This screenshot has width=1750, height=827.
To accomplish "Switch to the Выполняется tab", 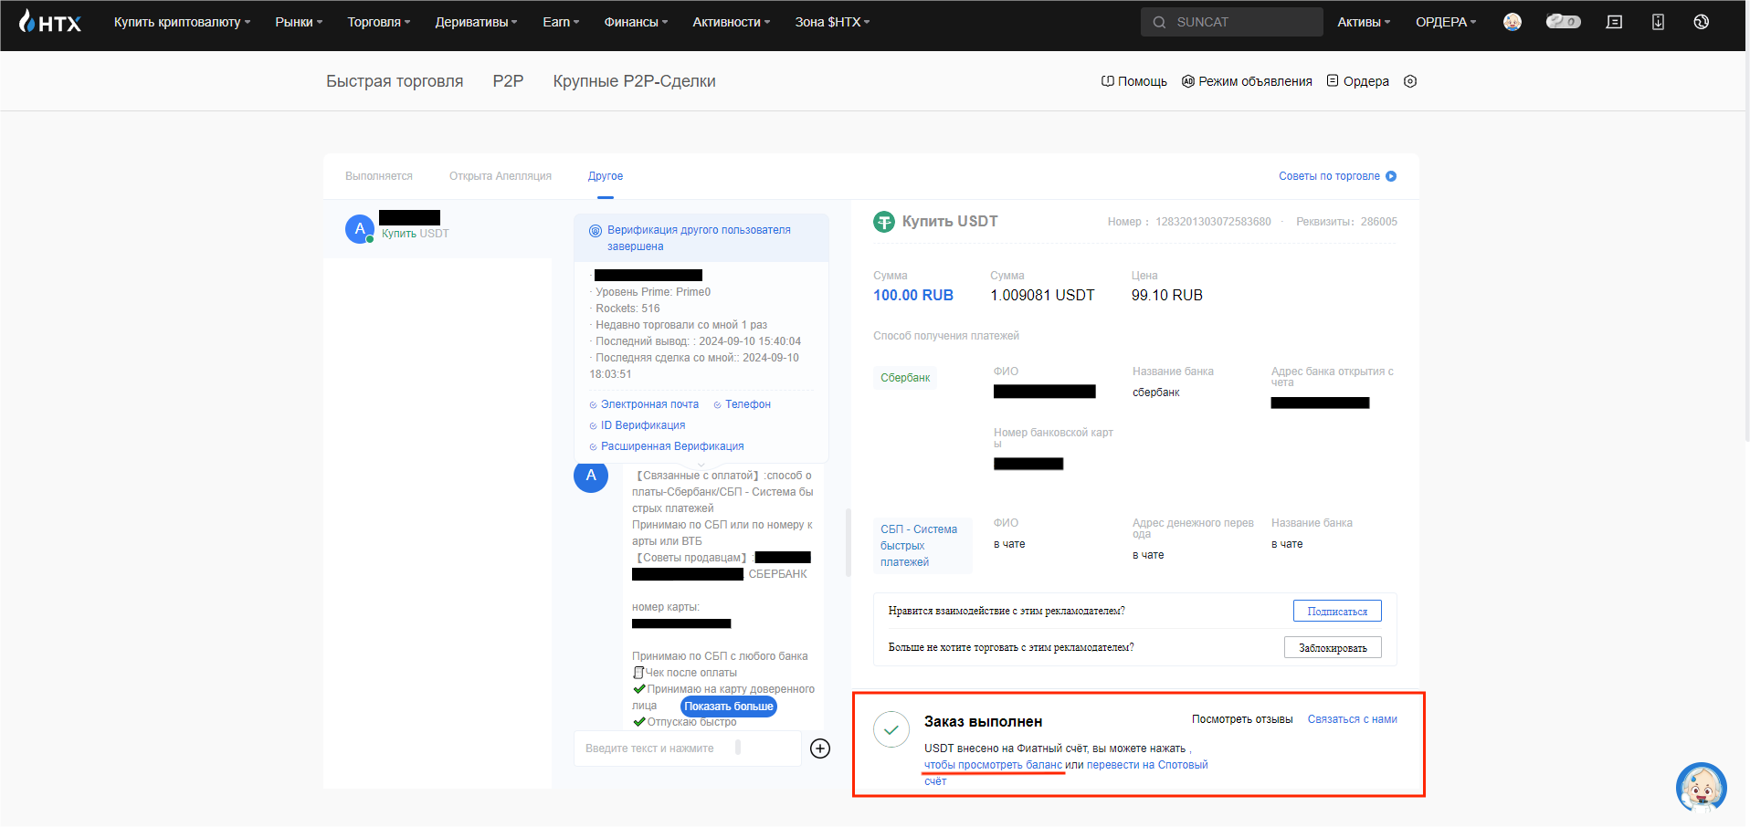I will coord(379,176).
